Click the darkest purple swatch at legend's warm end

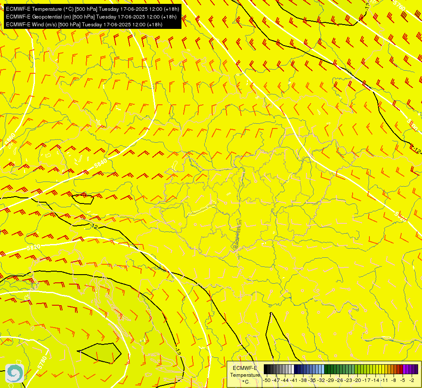coord(417,369)
